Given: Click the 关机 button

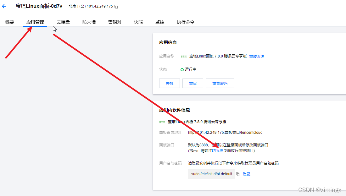Looking at the screenshot, I should (170, 83).
